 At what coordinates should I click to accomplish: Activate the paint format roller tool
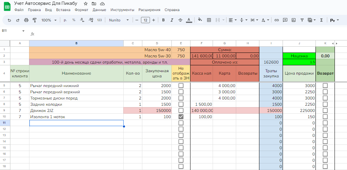coord(34,20)
